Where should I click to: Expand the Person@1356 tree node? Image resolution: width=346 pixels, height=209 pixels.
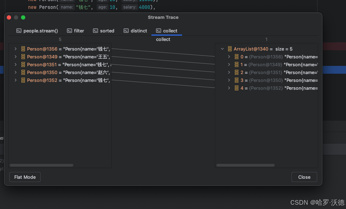(15, 49)
